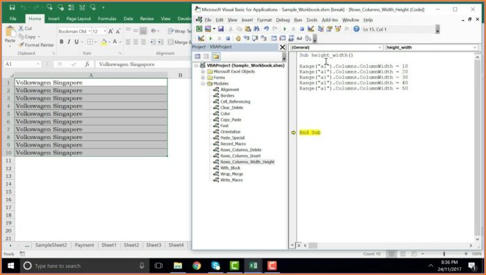Click the Excel formula bar input

pyautogui.click(x=143, y=64)
